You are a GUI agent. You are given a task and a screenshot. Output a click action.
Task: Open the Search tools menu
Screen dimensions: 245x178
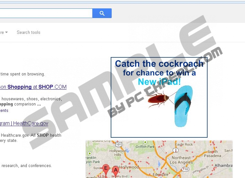[x=28, y=32]
